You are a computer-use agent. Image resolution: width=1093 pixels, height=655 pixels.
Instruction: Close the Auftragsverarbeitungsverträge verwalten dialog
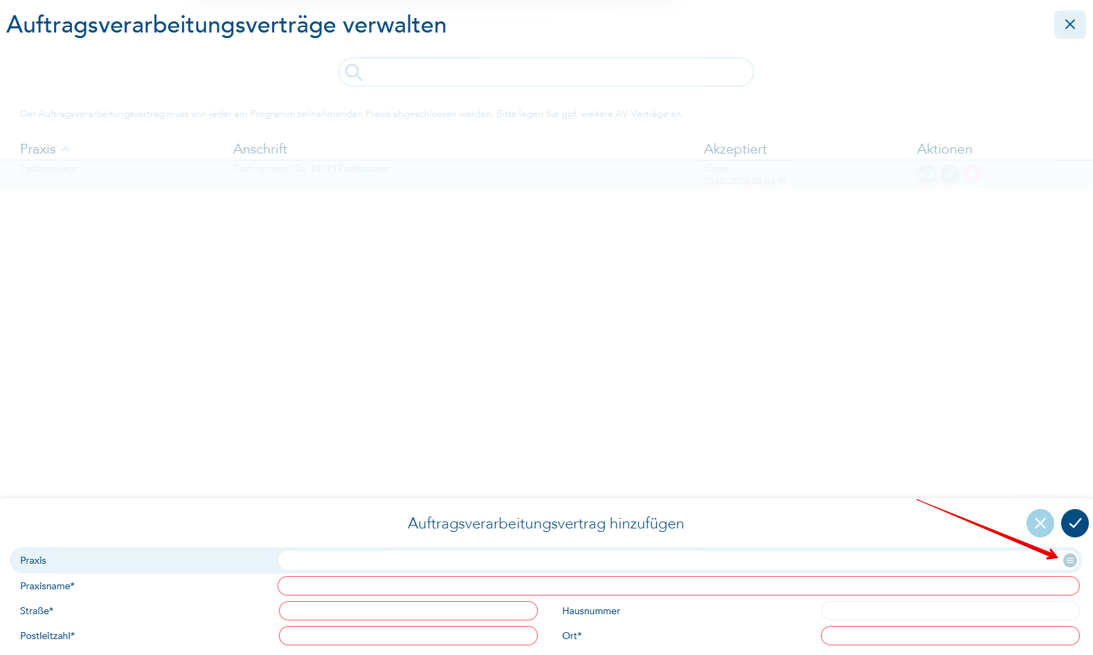(1069, 24)
